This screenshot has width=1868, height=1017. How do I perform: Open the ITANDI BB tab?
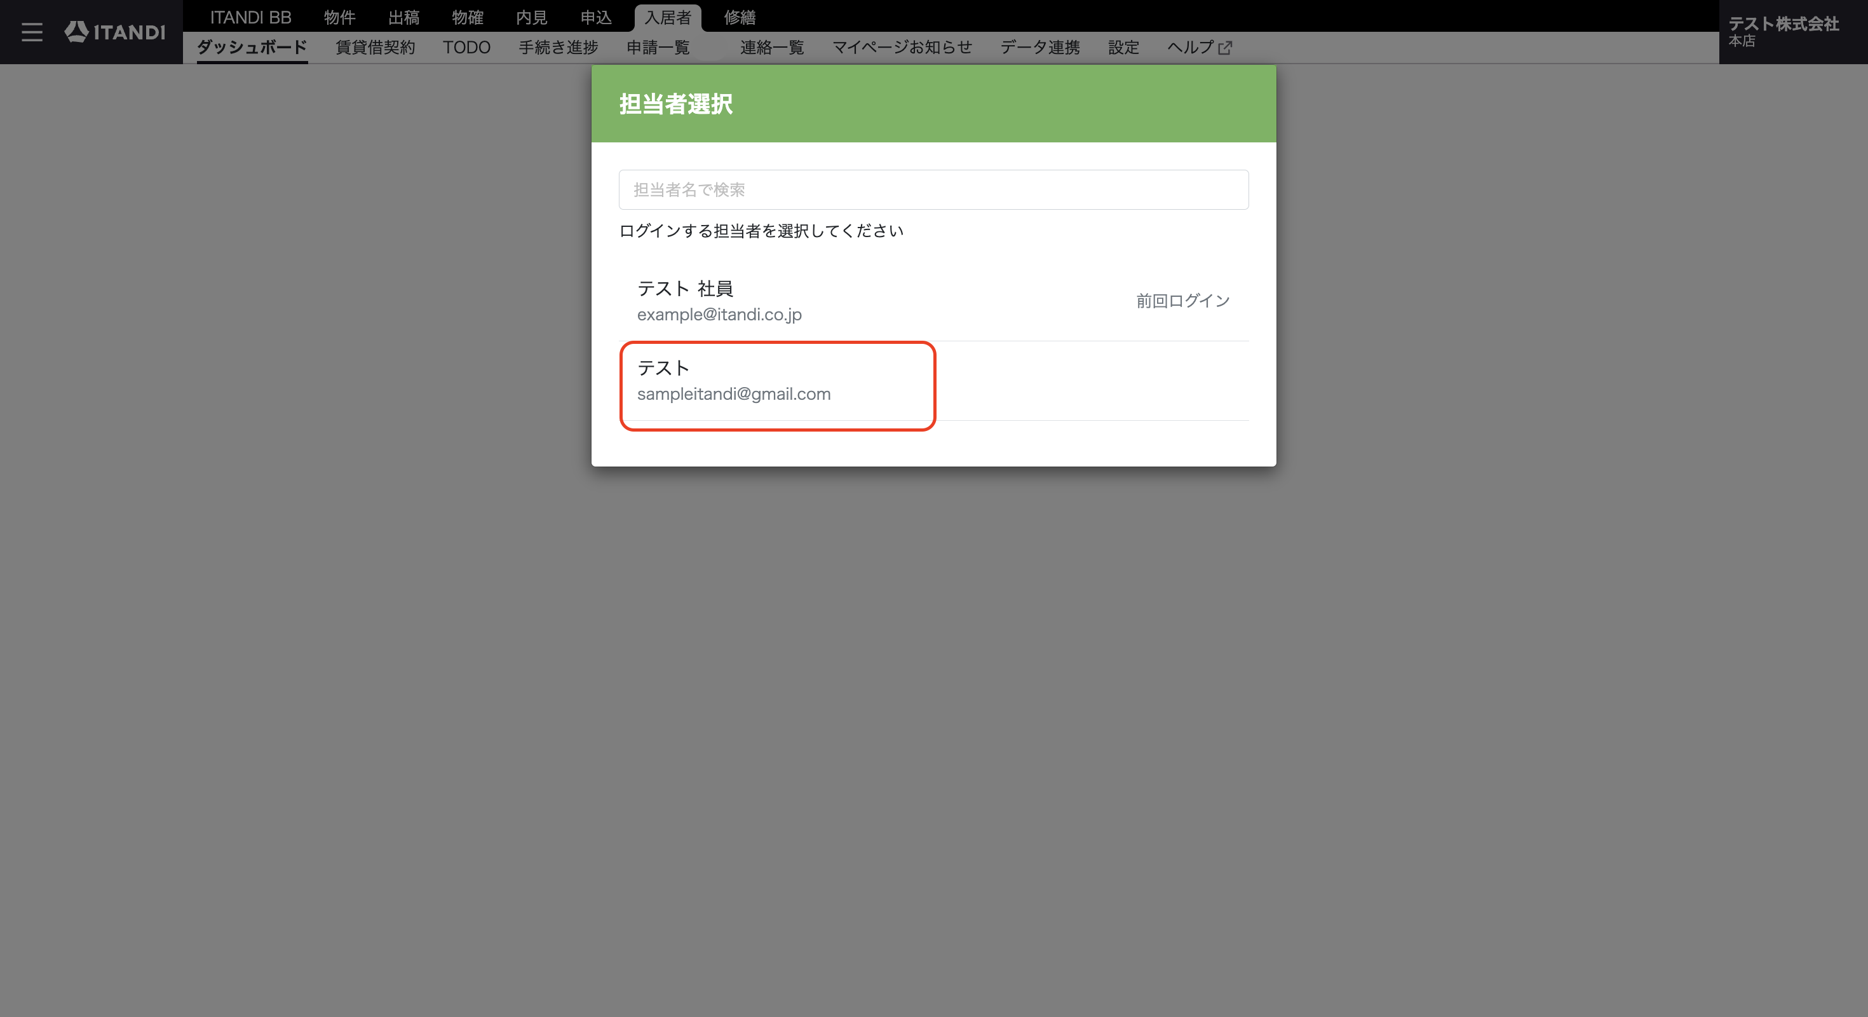250,17
